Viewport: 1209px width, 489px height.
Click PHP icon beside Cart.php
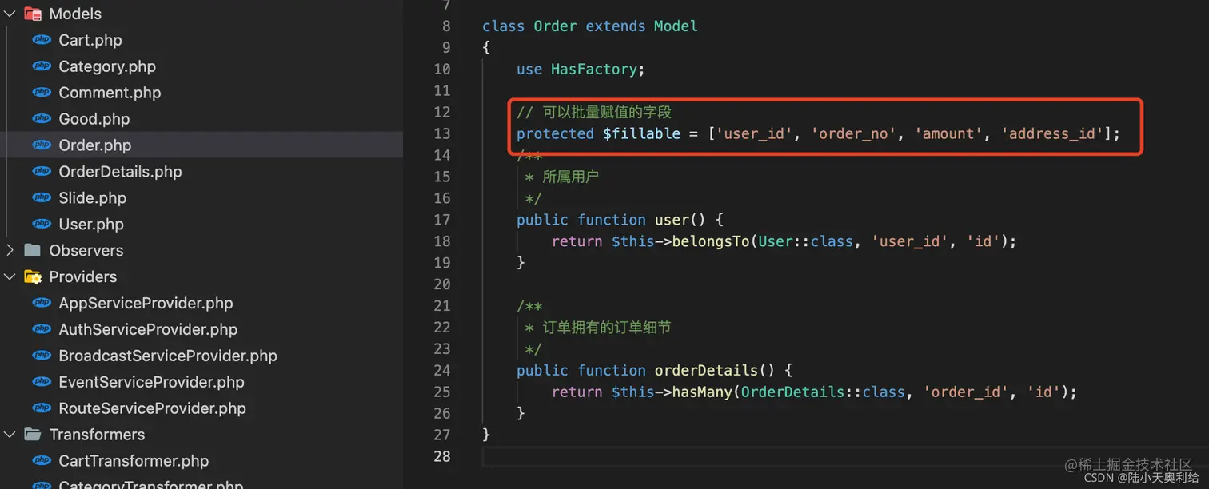[x=42, y=40]
